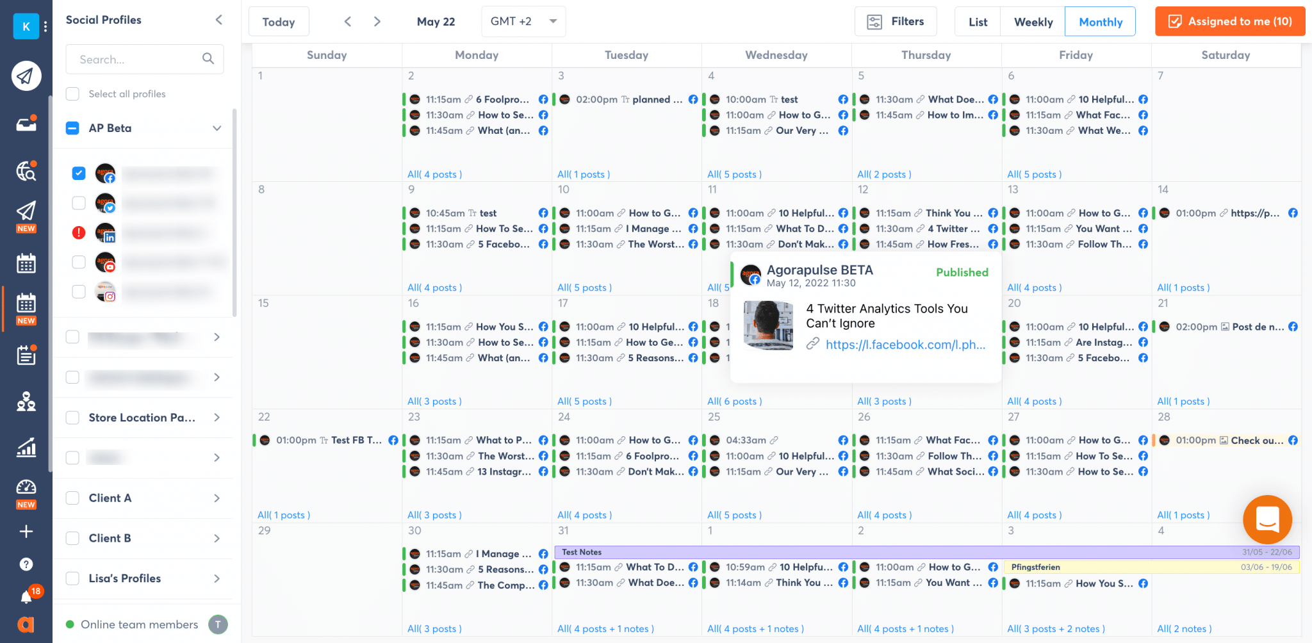Click the help question mark icon
The height and width of the screenshot is (643, 1312).
click(26, 564)
